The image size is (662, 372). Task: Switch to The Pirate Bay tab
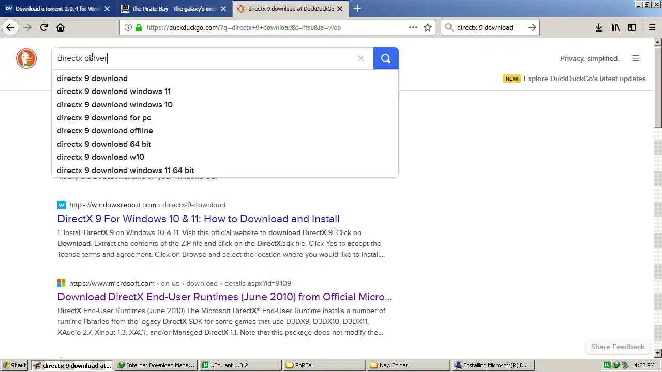point(174,9)
